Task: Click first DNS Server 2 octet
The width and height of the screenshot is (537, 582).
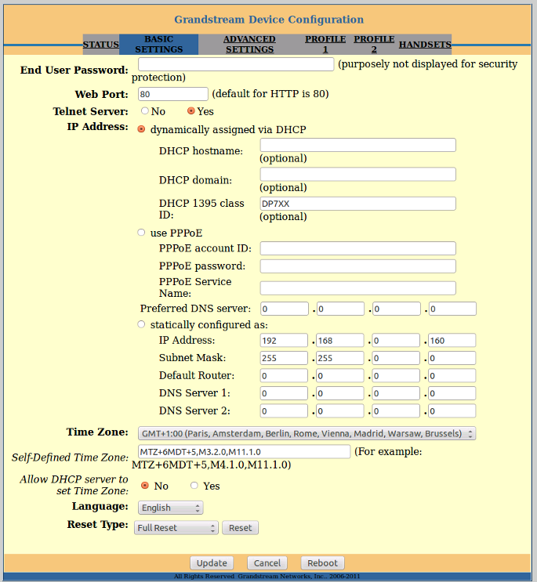Action: point(284,411)
